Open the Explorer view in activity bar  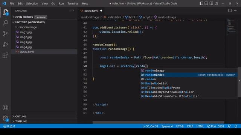5,12
